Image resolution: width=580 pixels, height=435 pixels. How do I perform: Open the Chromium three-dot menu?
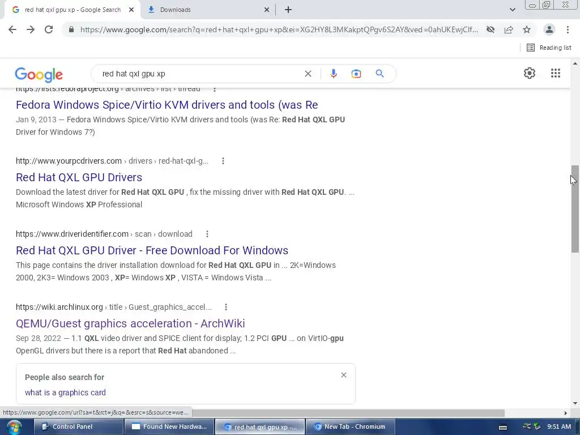point(568,29)
